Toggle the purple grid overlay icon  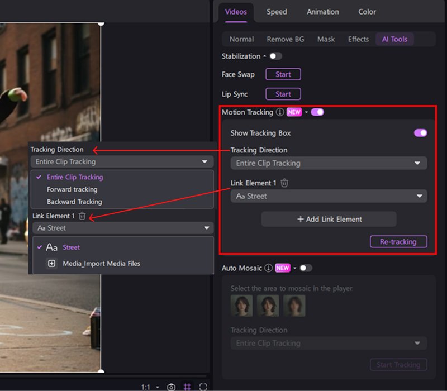(187, 386)
